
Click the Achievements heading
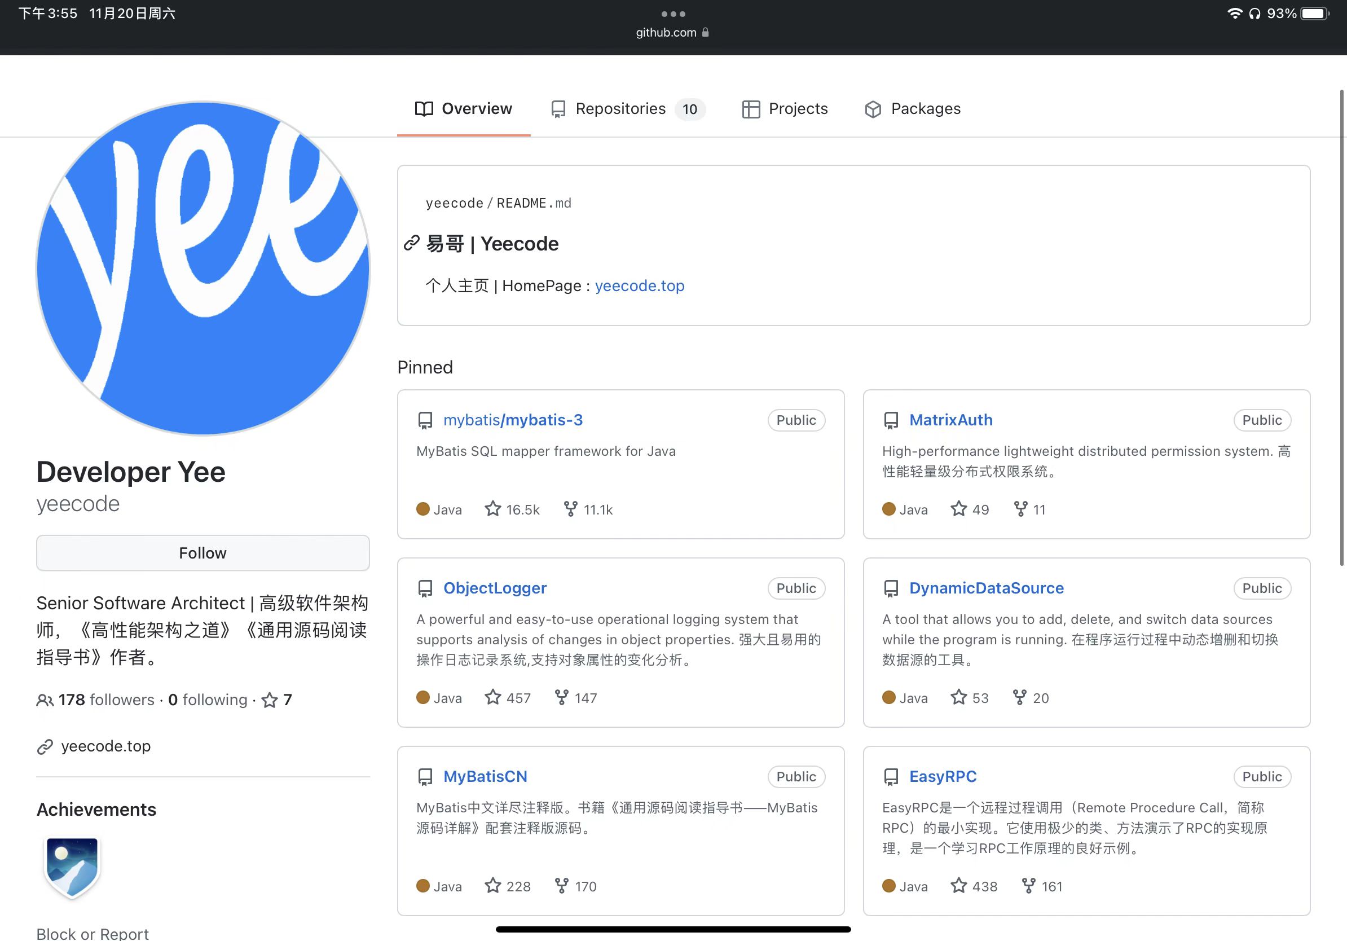click(96, 810)
